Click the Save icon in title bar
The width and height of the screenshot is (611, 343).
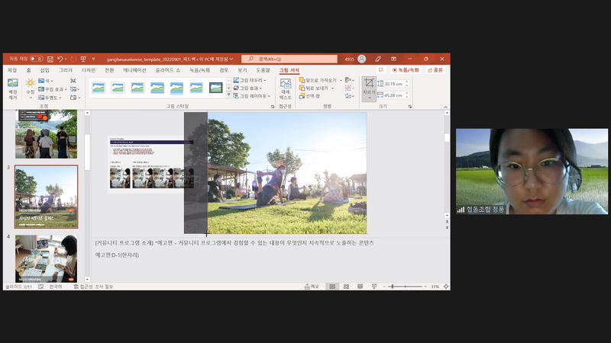50,59
